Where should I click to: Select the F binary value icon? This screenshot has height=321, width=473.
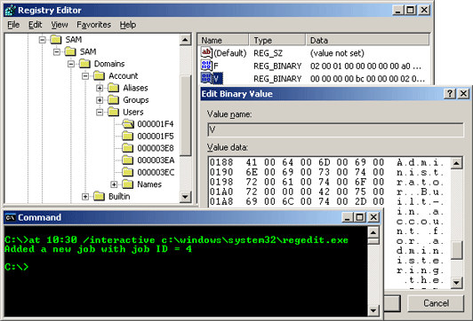pos(206,66)
